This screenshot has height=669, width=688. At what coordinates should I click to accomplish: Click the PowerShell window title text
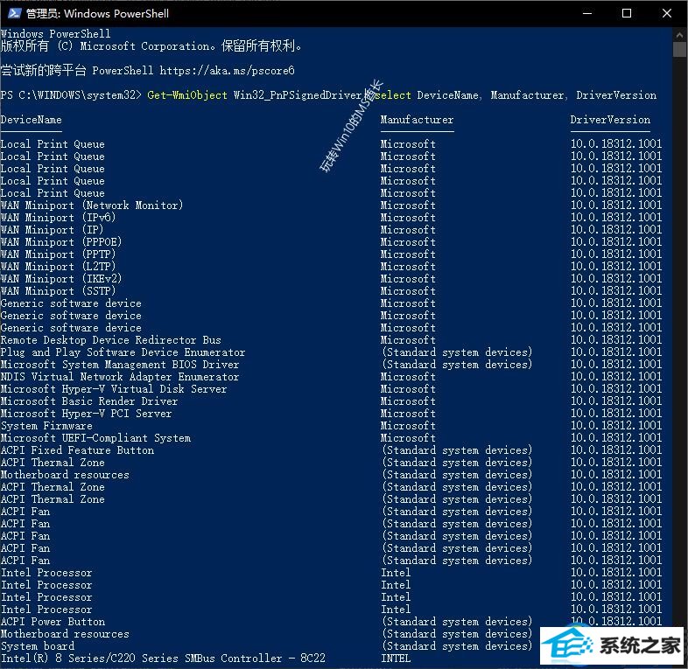coord(97,14)
